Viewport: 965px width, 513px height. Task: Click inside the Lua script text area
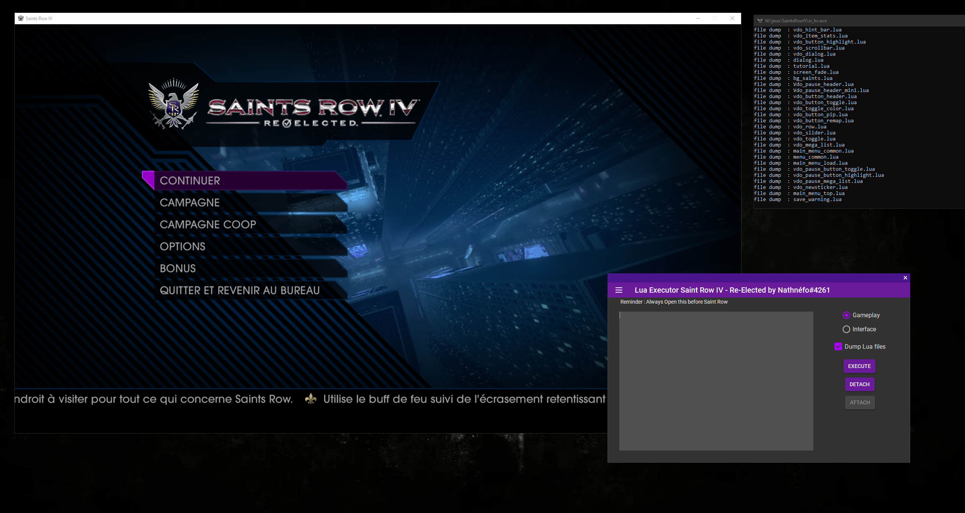pyautogui.click(x=716, y=381)
